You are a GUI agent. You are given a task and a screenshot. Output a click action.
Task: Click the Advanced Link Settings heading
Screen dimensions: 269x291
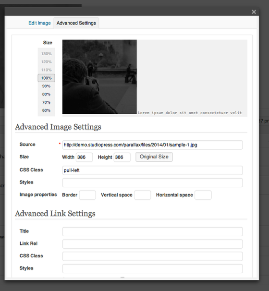tap(55, 214)
